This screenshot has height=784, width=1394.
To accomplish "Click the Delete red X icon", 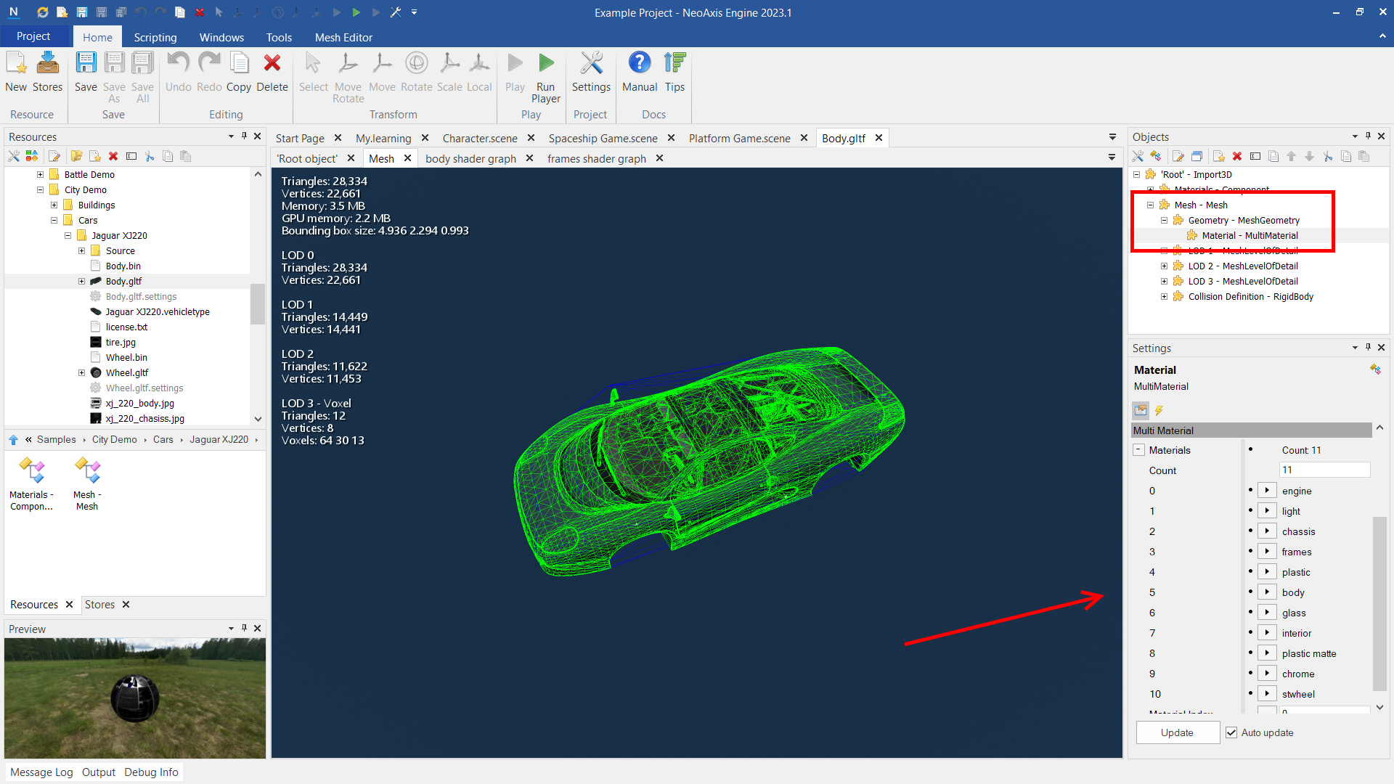I will tap(272, 64).
